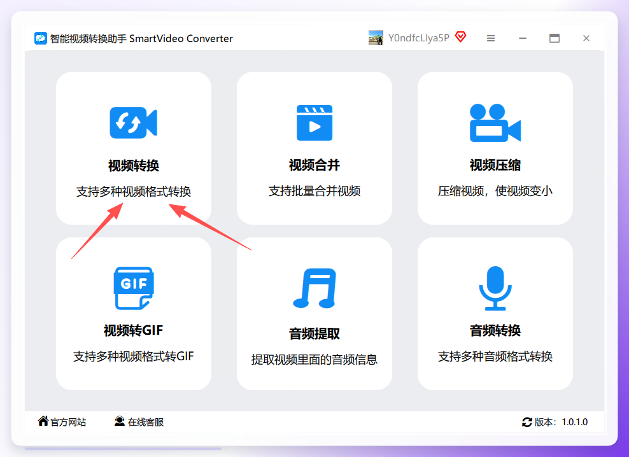Click the description 支持多种音频格式转换
The height and width of the screenshot is (457, 629).
tap(495, 356)
